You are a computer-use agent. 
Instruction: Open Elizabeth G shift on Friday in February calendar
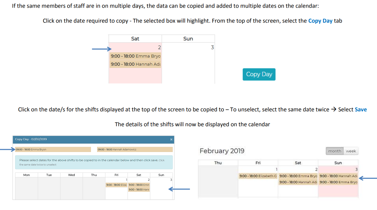click(258, 176)
